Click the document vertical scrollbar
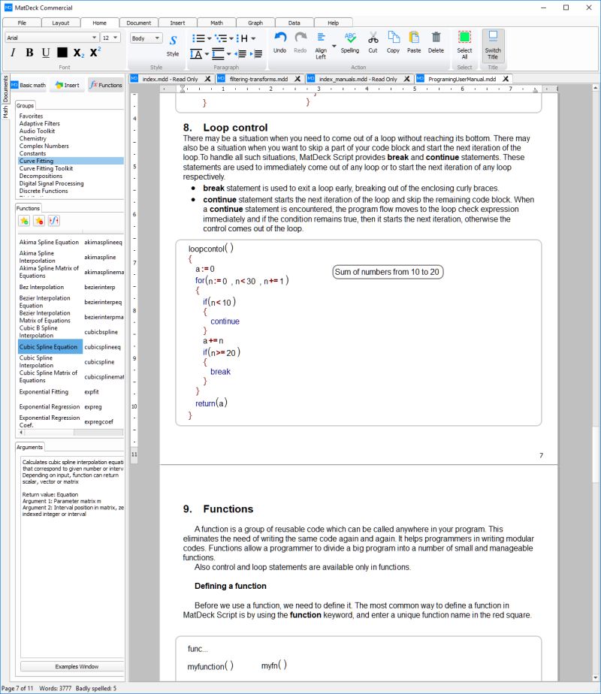This screenshot has width=601, height=694. pos(596,383)
